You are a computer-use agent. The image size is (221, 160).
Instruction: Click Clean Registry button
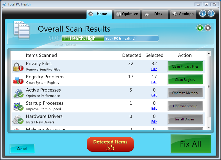(x=185, y=79)
